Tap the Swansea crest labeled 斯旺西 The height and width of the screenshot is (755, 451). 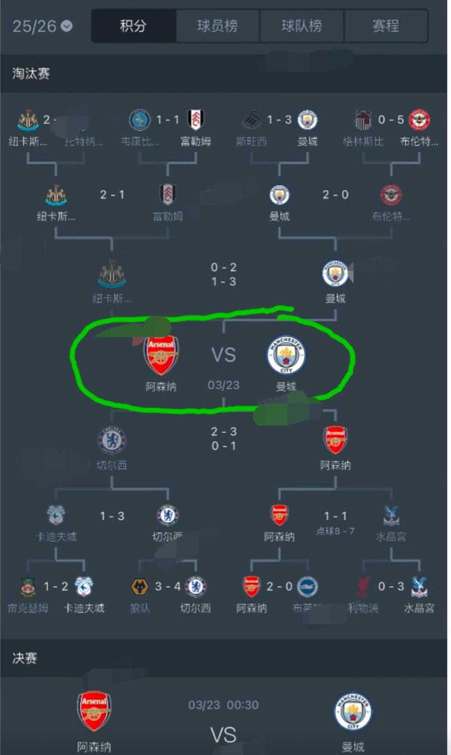coord(252,120)
